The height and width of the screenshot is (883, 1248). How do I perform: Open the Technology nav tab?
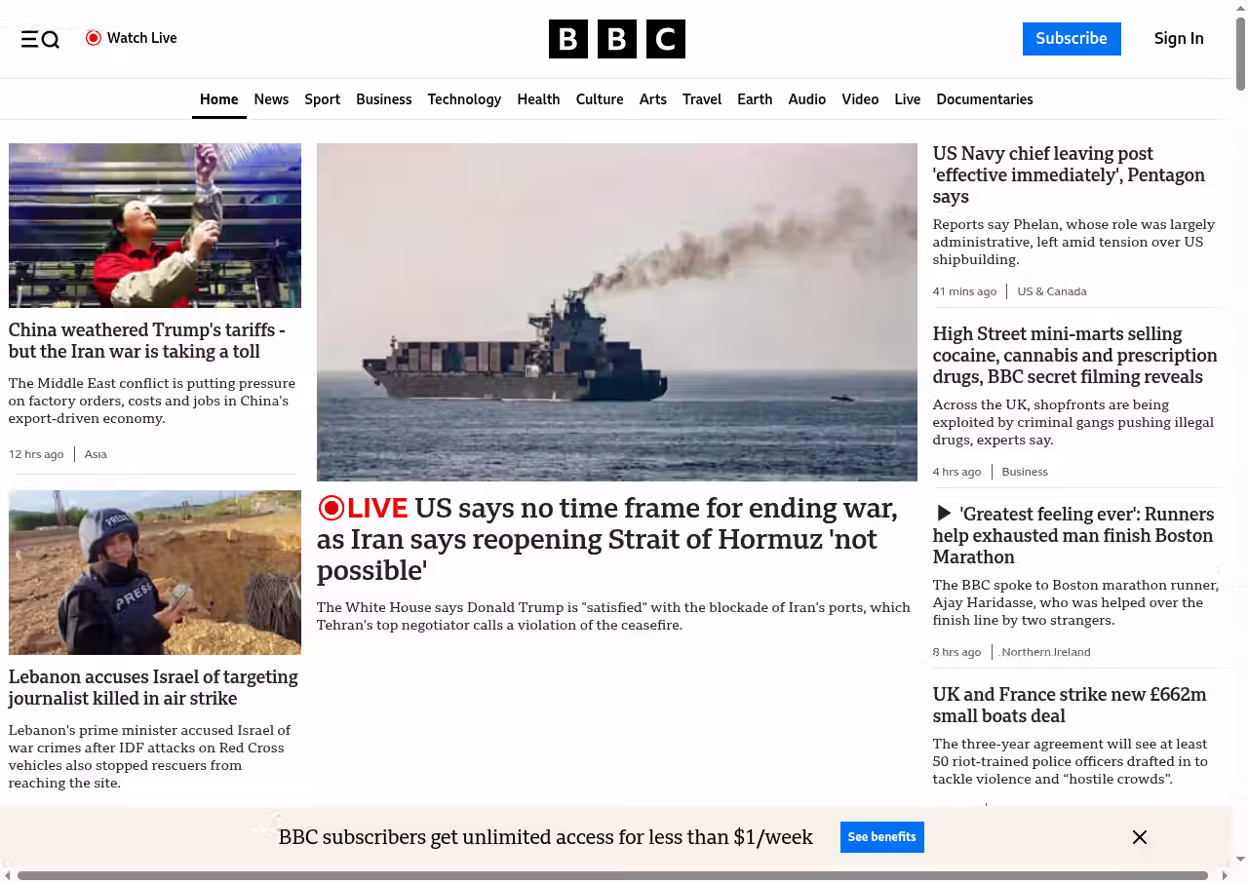point(464,99)
